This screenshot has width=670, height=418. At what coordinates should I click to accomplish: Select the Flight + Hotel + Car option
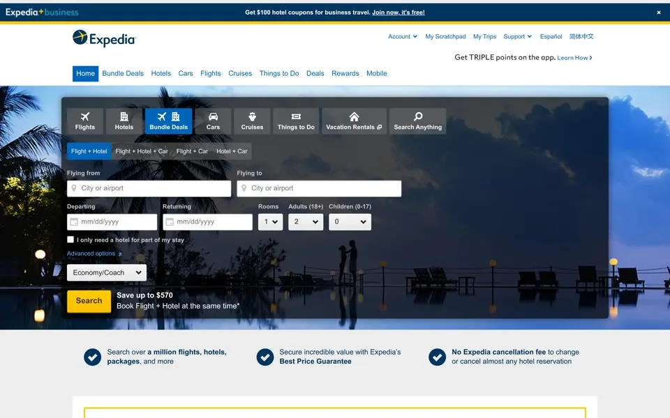pos(142,151)
